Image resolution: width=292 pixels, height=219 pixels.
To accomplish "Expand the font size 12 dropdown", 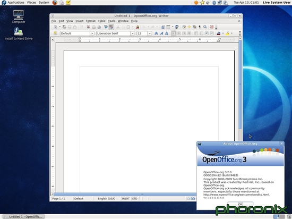I will tap(150, 33).
